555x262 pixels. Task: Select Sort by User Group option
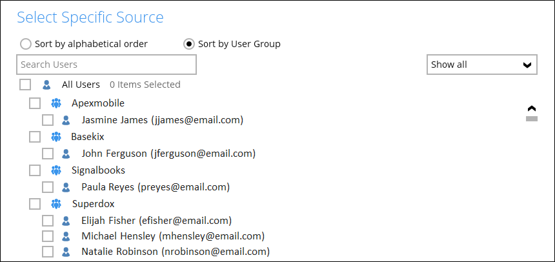click(x=189, y=44)
